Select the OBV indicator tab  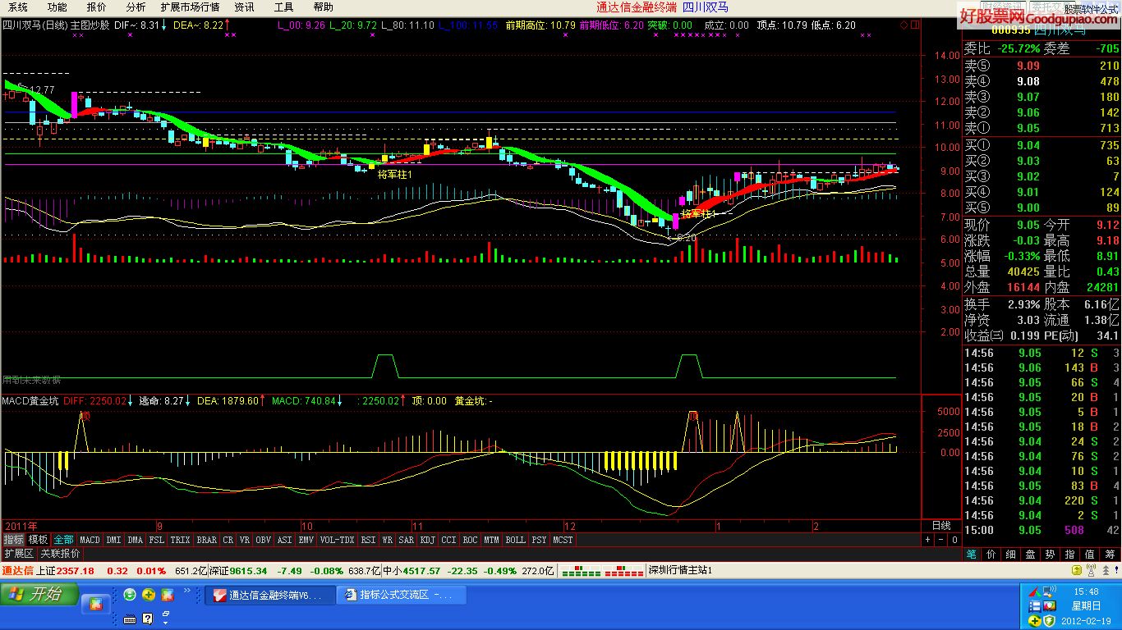(263, 540)
